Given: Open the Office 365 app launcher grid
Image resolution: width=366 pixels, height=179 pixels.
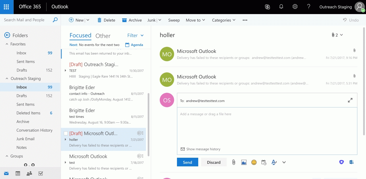Looking at the screenshot, I should pyautogui.click(x=7, y=7).
